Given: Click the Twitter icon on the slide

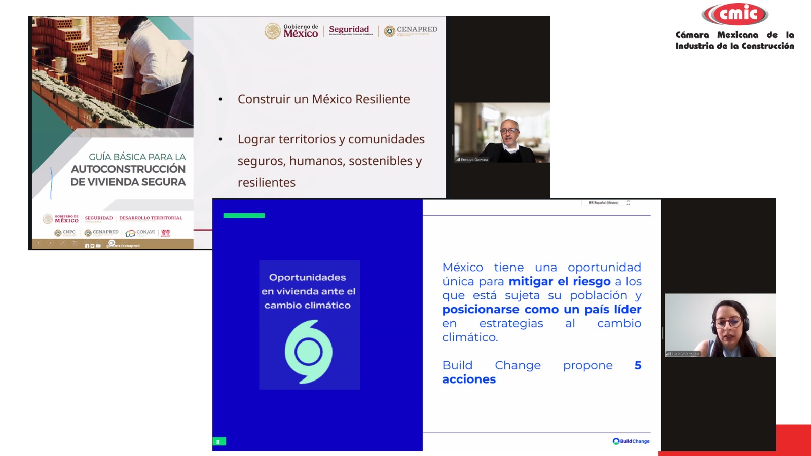Looking at the screenshot, I should (92, 246).
